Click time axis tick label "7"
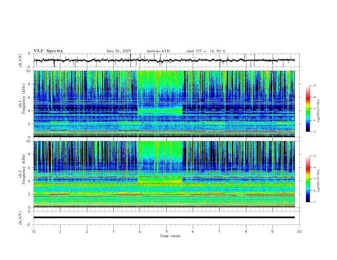Viewport: 337px width, 260px height. coord(220,232)
